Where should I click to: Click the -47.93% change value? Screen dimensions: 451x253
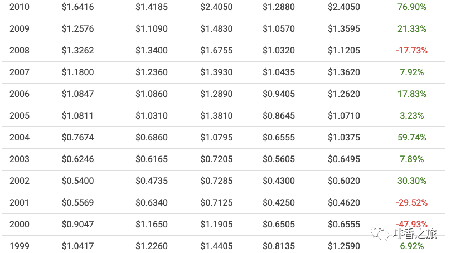pos(411,225)
